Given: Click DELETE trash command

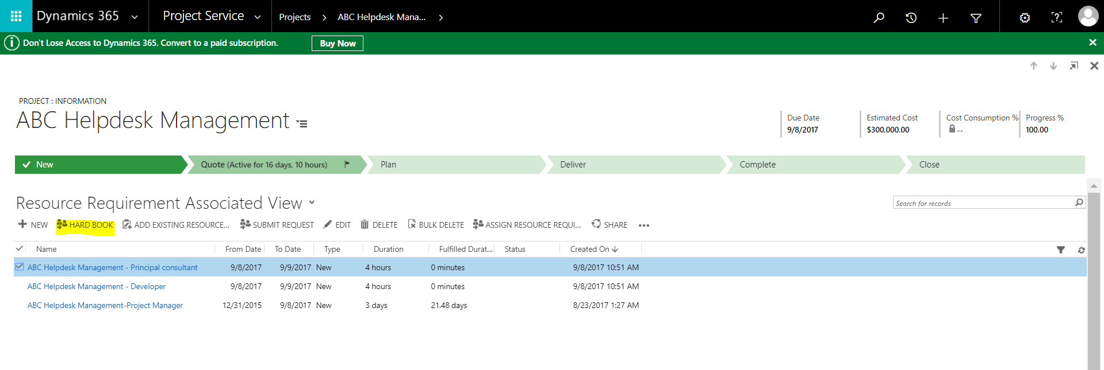Looking at the screenshot, I should click(379, 225).
